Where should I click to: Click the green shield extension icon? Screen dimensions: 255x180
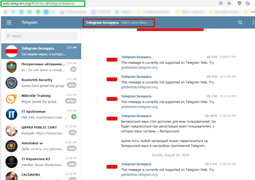239,3
